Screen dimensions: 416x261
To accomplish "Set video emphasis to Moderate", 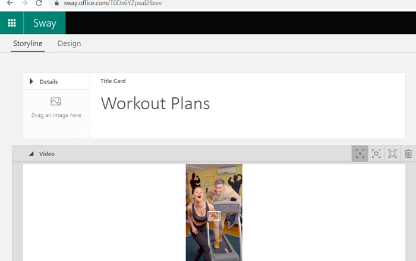I will coord(376,154).
